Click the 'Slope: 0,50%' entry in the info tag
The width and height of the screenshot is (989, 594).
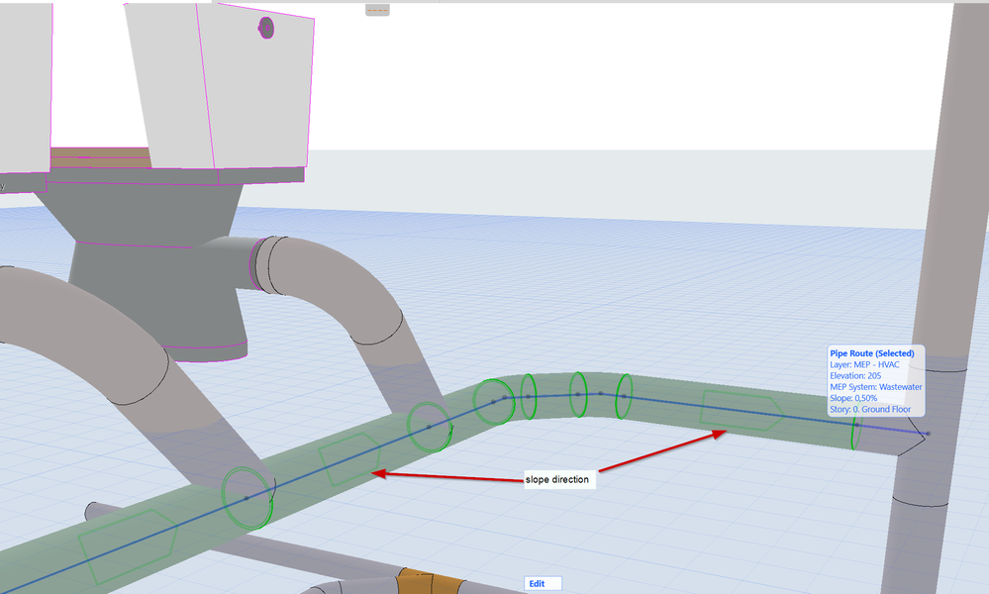853,398
